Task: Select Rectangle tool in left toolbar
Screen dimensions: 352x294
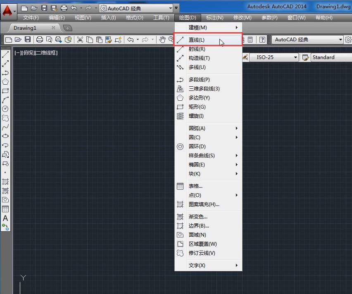Action: point(5,91)
